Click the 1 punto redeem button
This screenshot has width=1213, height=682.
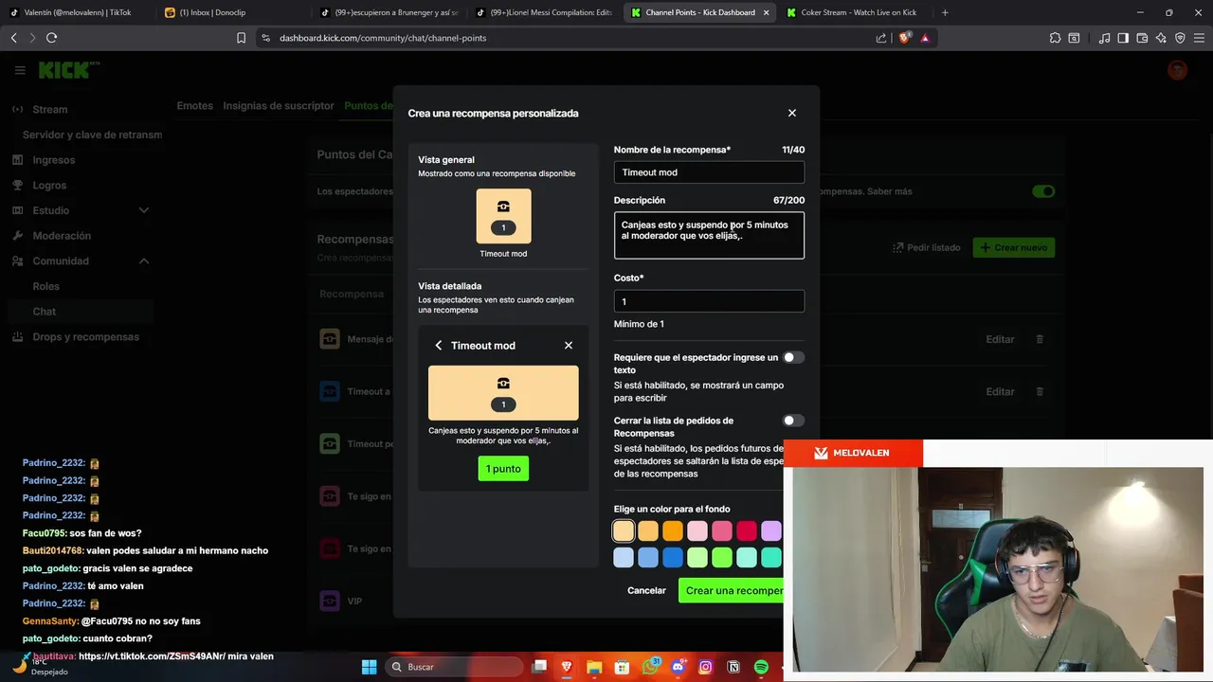tap(503, 469)
